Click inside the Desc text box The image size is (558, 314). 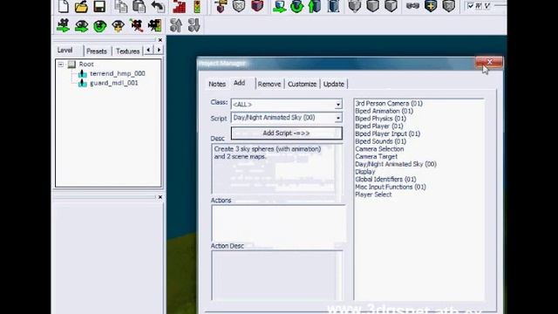click(277, 168)
